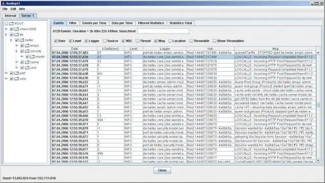Click the core folder icon
The width and height of the screenshot is (325, 183).
27,68
